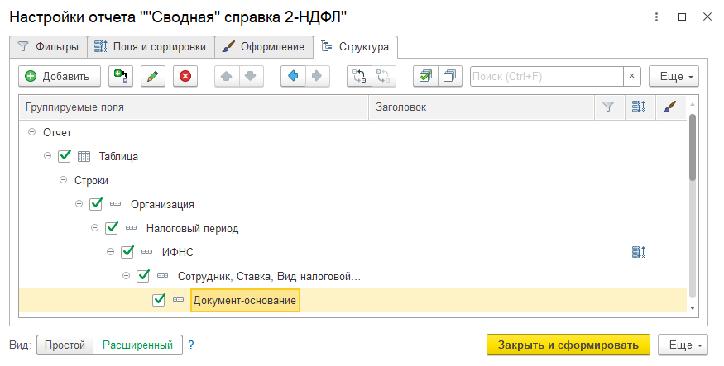The height and width of the screenshot is (366, 724).
Task: Click the uncheck all boxes icon
Action: pyautogui.click(x=448, y=77)
